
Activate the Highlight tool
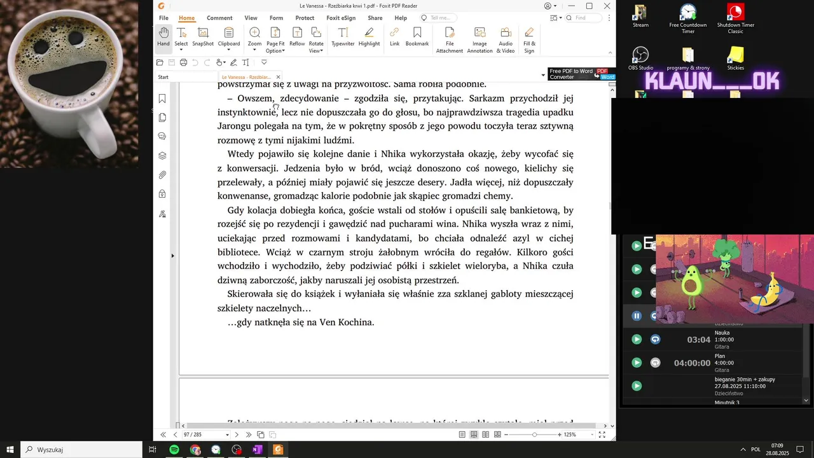369,37
